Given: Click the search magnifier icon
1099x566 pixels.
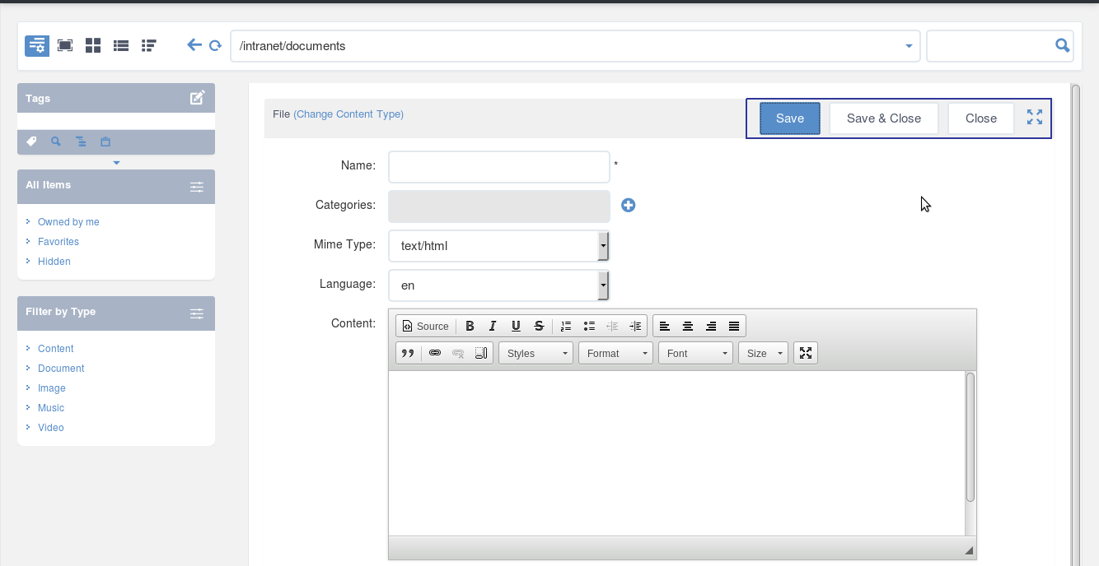Looking at the screenshot, I should coord(1063,45).
